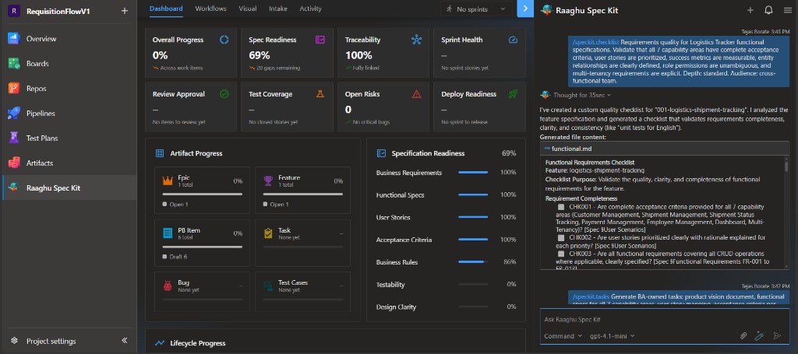This screenshot has height=354, width=798.
Task: Switch to the Dashboard tab
Action: [166, 9]
